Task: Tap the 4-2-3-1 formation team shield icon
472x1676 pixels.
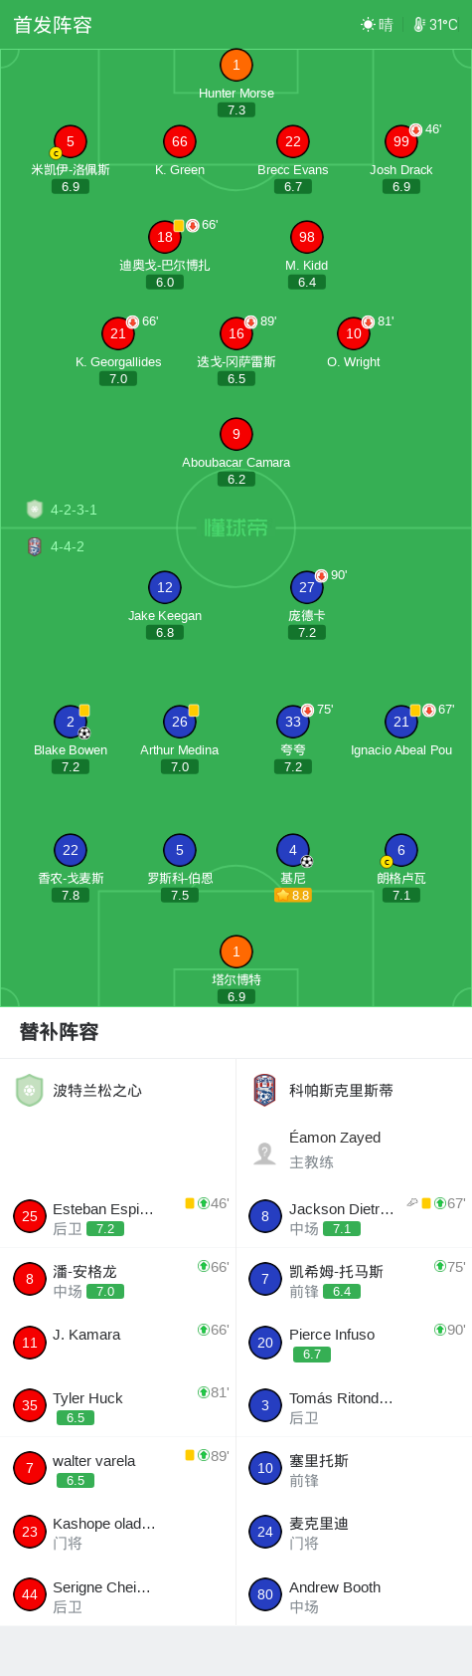Action: tap(35, 510)
